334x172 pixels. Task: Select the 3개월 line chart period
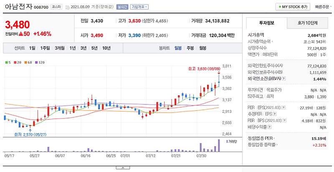pos(60,48)
